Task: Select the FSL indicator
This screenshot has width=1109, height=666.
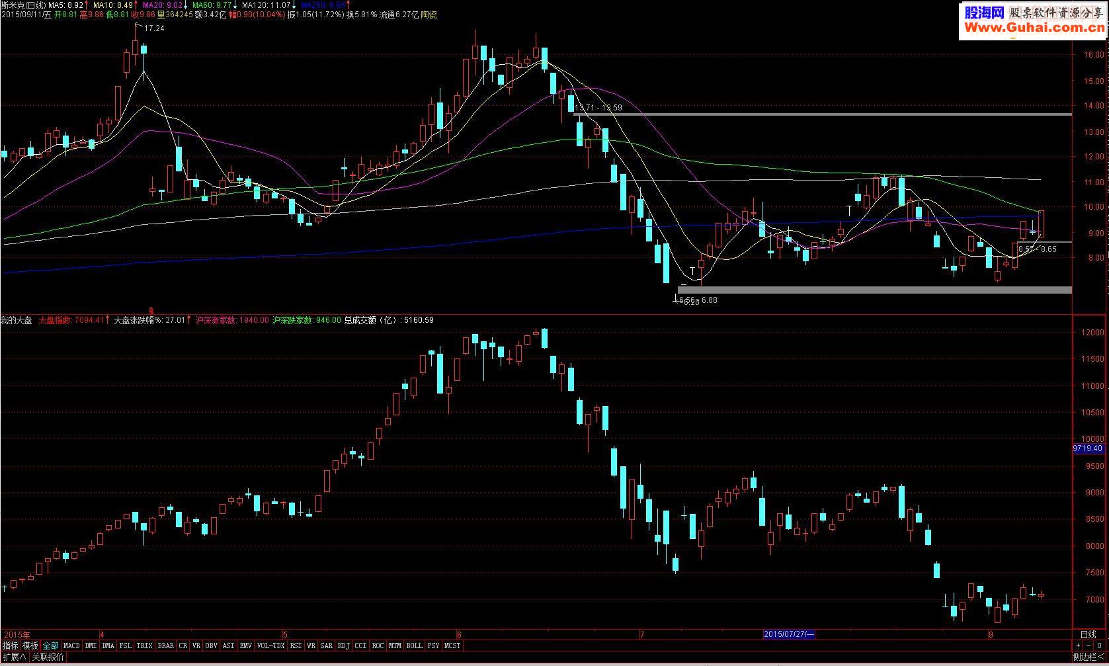Action: [x=126, y=645]
